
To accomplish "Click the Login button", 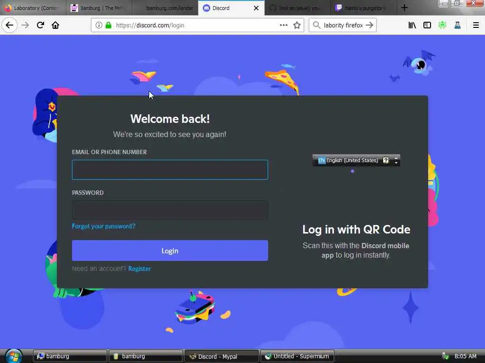I will (x=170, y=251).
